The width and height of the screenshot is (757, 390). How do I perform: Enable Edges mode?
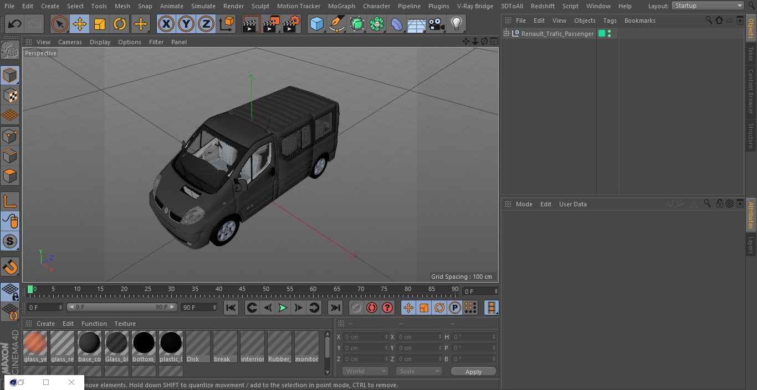click(x=10, y=155)
